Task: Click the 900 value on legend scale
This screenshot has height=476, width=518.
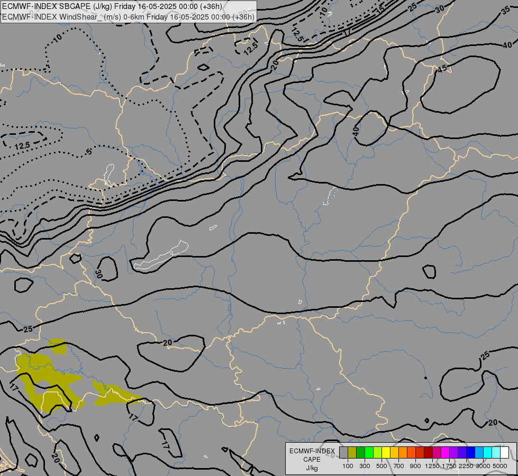Action: pyautogui.click(x=415, y=466)
